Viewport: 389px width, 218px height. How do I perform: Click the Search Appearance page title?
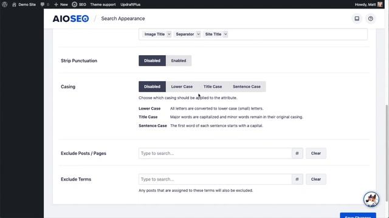[x=123, y=19]
